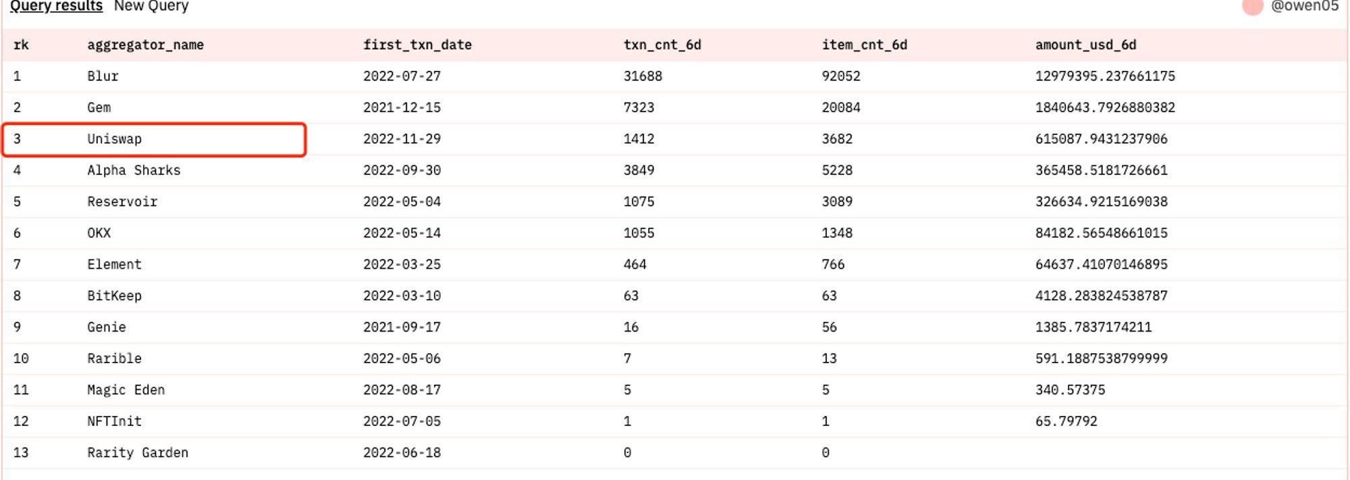Select the Alpha Sharks row name

coord(134,170)
